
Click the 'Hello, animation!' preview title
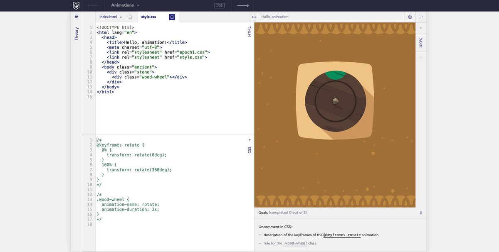point(275,17)
